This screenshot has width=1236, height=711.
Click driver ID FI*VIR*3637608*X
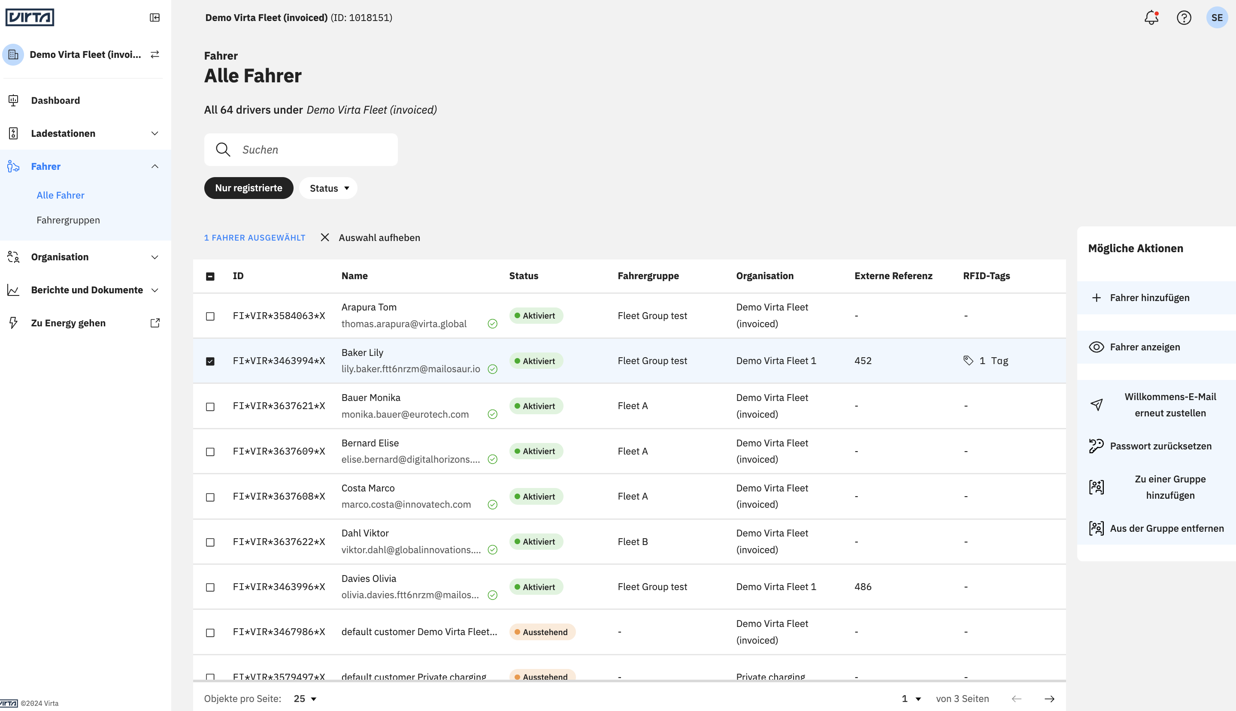point(279,496)
